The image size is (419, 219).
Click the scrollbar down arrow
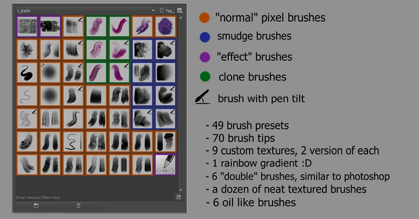tap(181, 190)
